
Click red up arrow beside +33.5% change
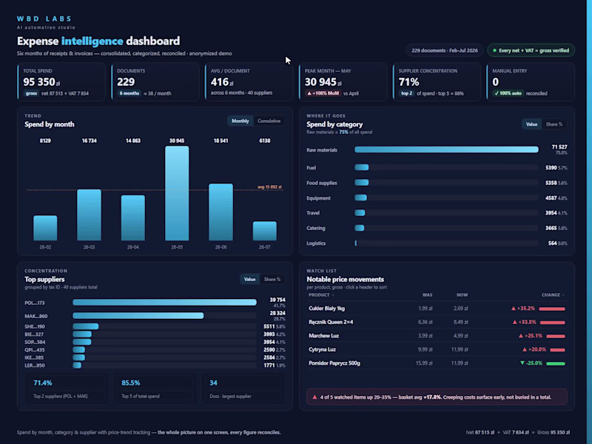(514, 322)
